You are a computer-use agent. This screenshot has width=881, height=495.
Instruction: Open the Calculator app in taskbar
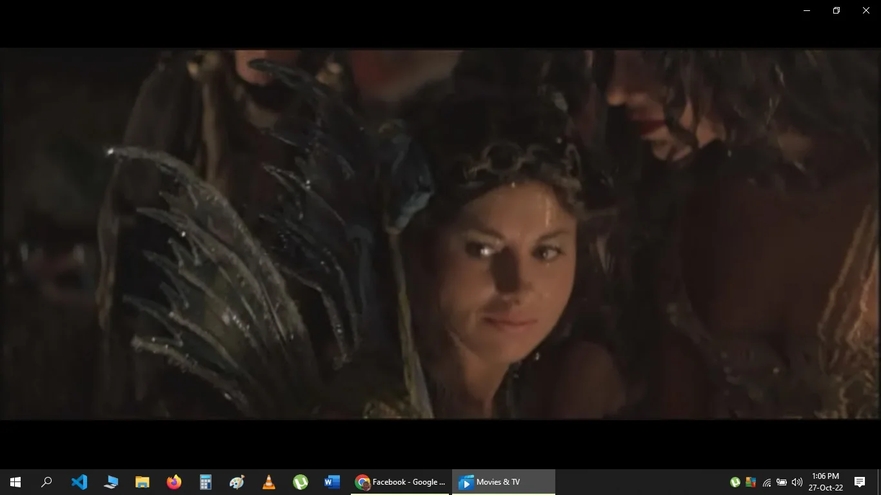click(205, 482)
